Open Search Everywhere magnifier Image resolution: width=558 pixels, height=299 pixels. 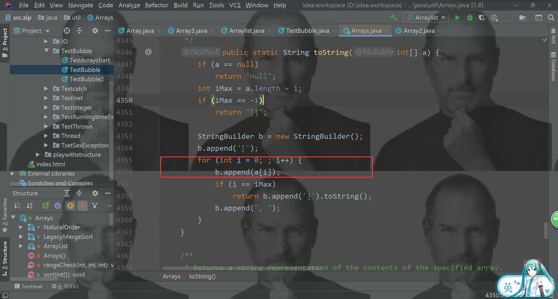pyautogui.click(x=551, y=18)
